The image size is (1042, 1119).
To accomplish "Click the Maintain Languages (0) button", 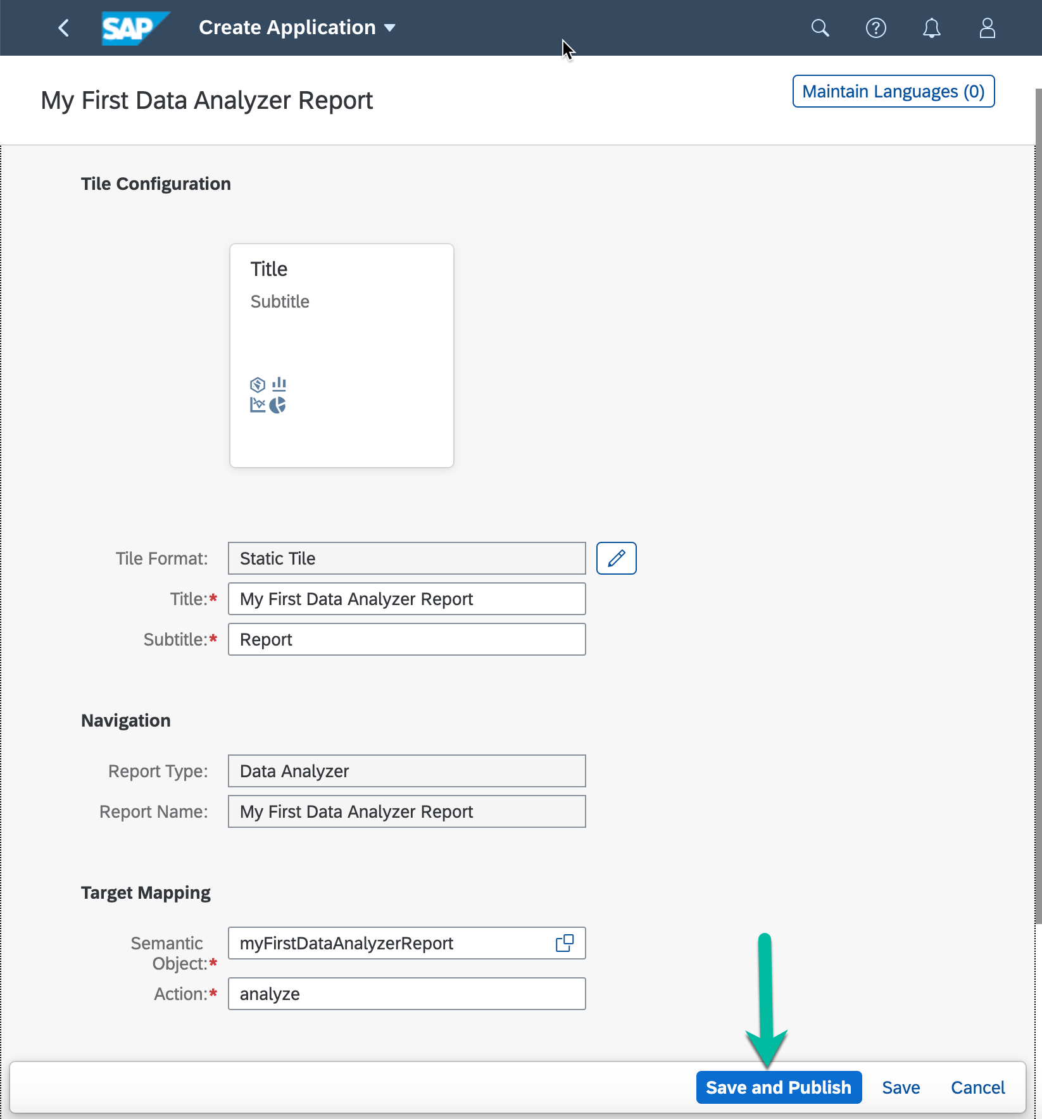I will (x=893, y=92).
